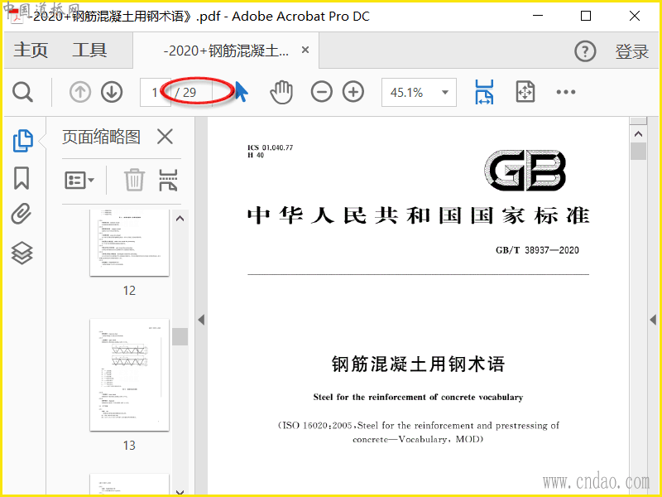This screenshot has height=497, width=662.
Task: Click the print pages icon in thumbnails panel
Action: pos(168,180)
